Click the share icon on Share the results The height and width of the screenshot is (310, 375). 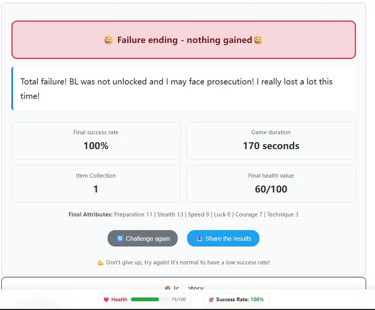[x=199, y=238]
